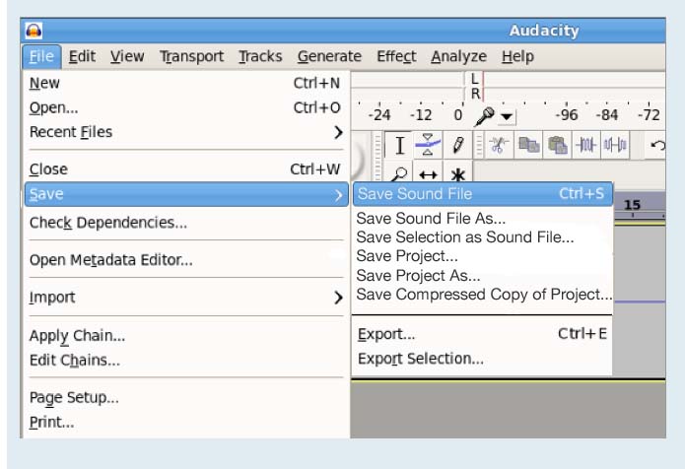Select the Envelope tool
This screenshot has width=685, height=469.
428,145
